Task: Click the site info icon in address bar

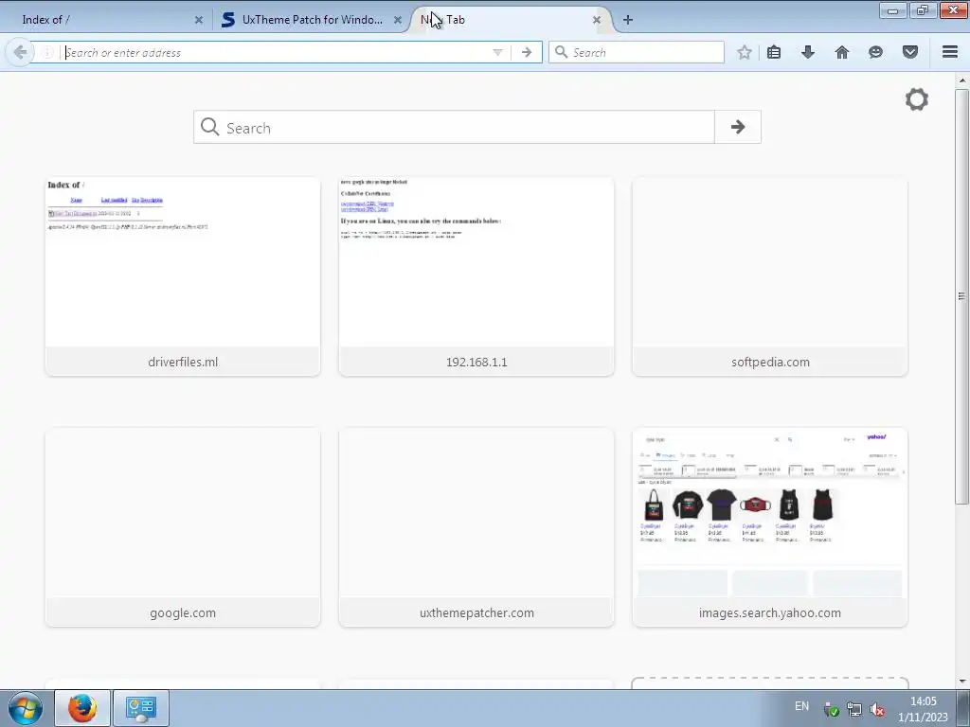Action: [x=47, y=53]
